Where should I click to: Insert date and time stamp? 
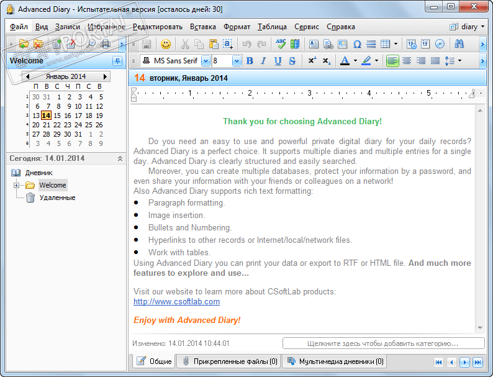[411, 44]
